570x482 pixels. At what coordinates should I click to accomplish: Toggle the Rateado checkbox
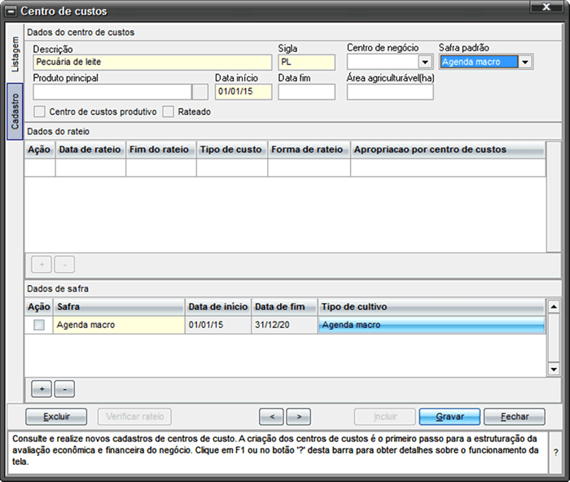[168, 112]
